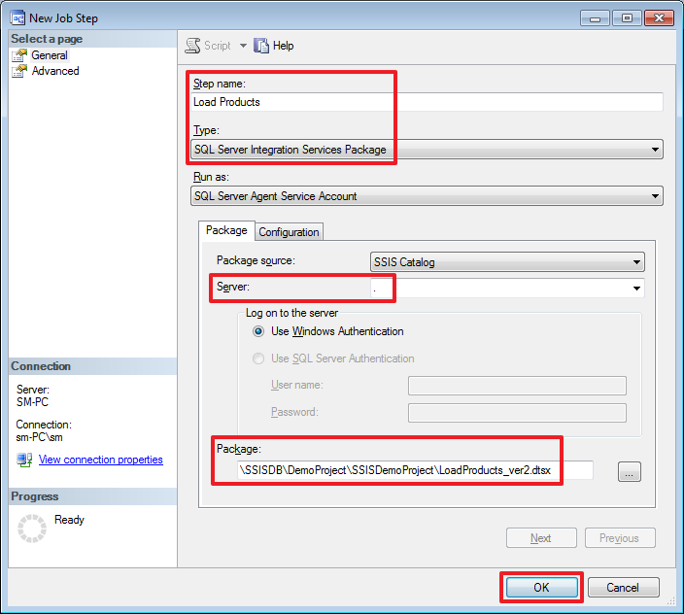Click the Password field
Screen dimensions: 684x614
click(x=517, y=413)
